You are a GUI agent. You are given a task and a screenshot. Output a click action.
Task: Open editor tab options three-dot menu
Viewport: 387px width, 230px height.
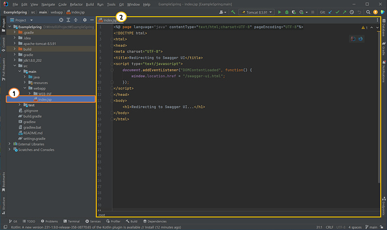[377, 20]
